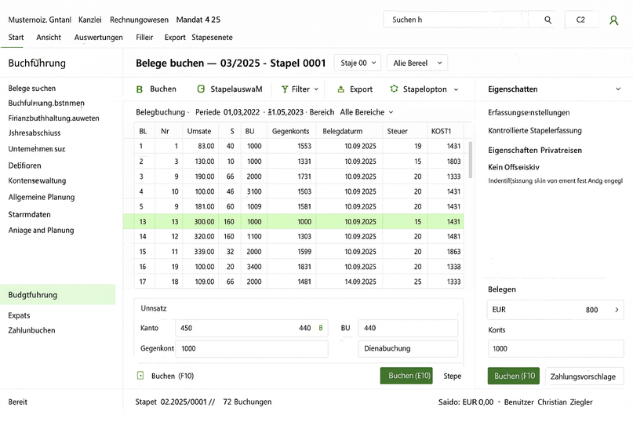The width and height of the screenshot is (633, 422).
Task: Click the green B icon in Kanto field
Action: [x=320, y=328]
